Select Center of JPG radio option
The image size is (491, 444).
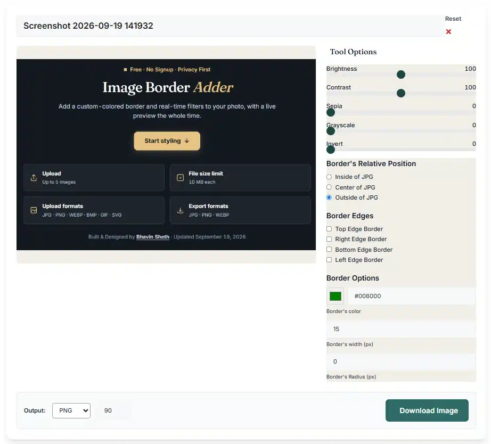[329, 187]
